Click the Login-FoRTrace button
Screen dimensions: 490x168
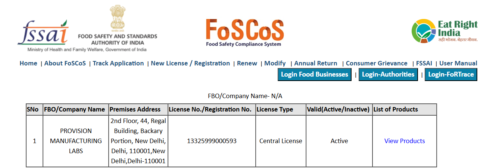(451, 74)
